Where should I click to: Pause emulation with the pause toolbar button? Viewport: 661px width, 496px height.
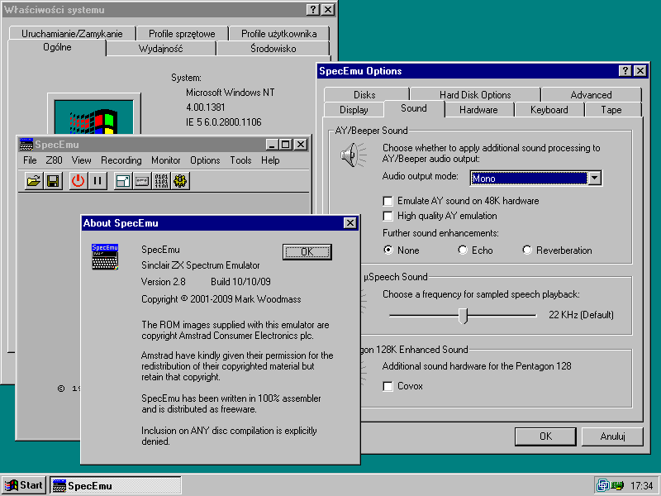point(97,181)
